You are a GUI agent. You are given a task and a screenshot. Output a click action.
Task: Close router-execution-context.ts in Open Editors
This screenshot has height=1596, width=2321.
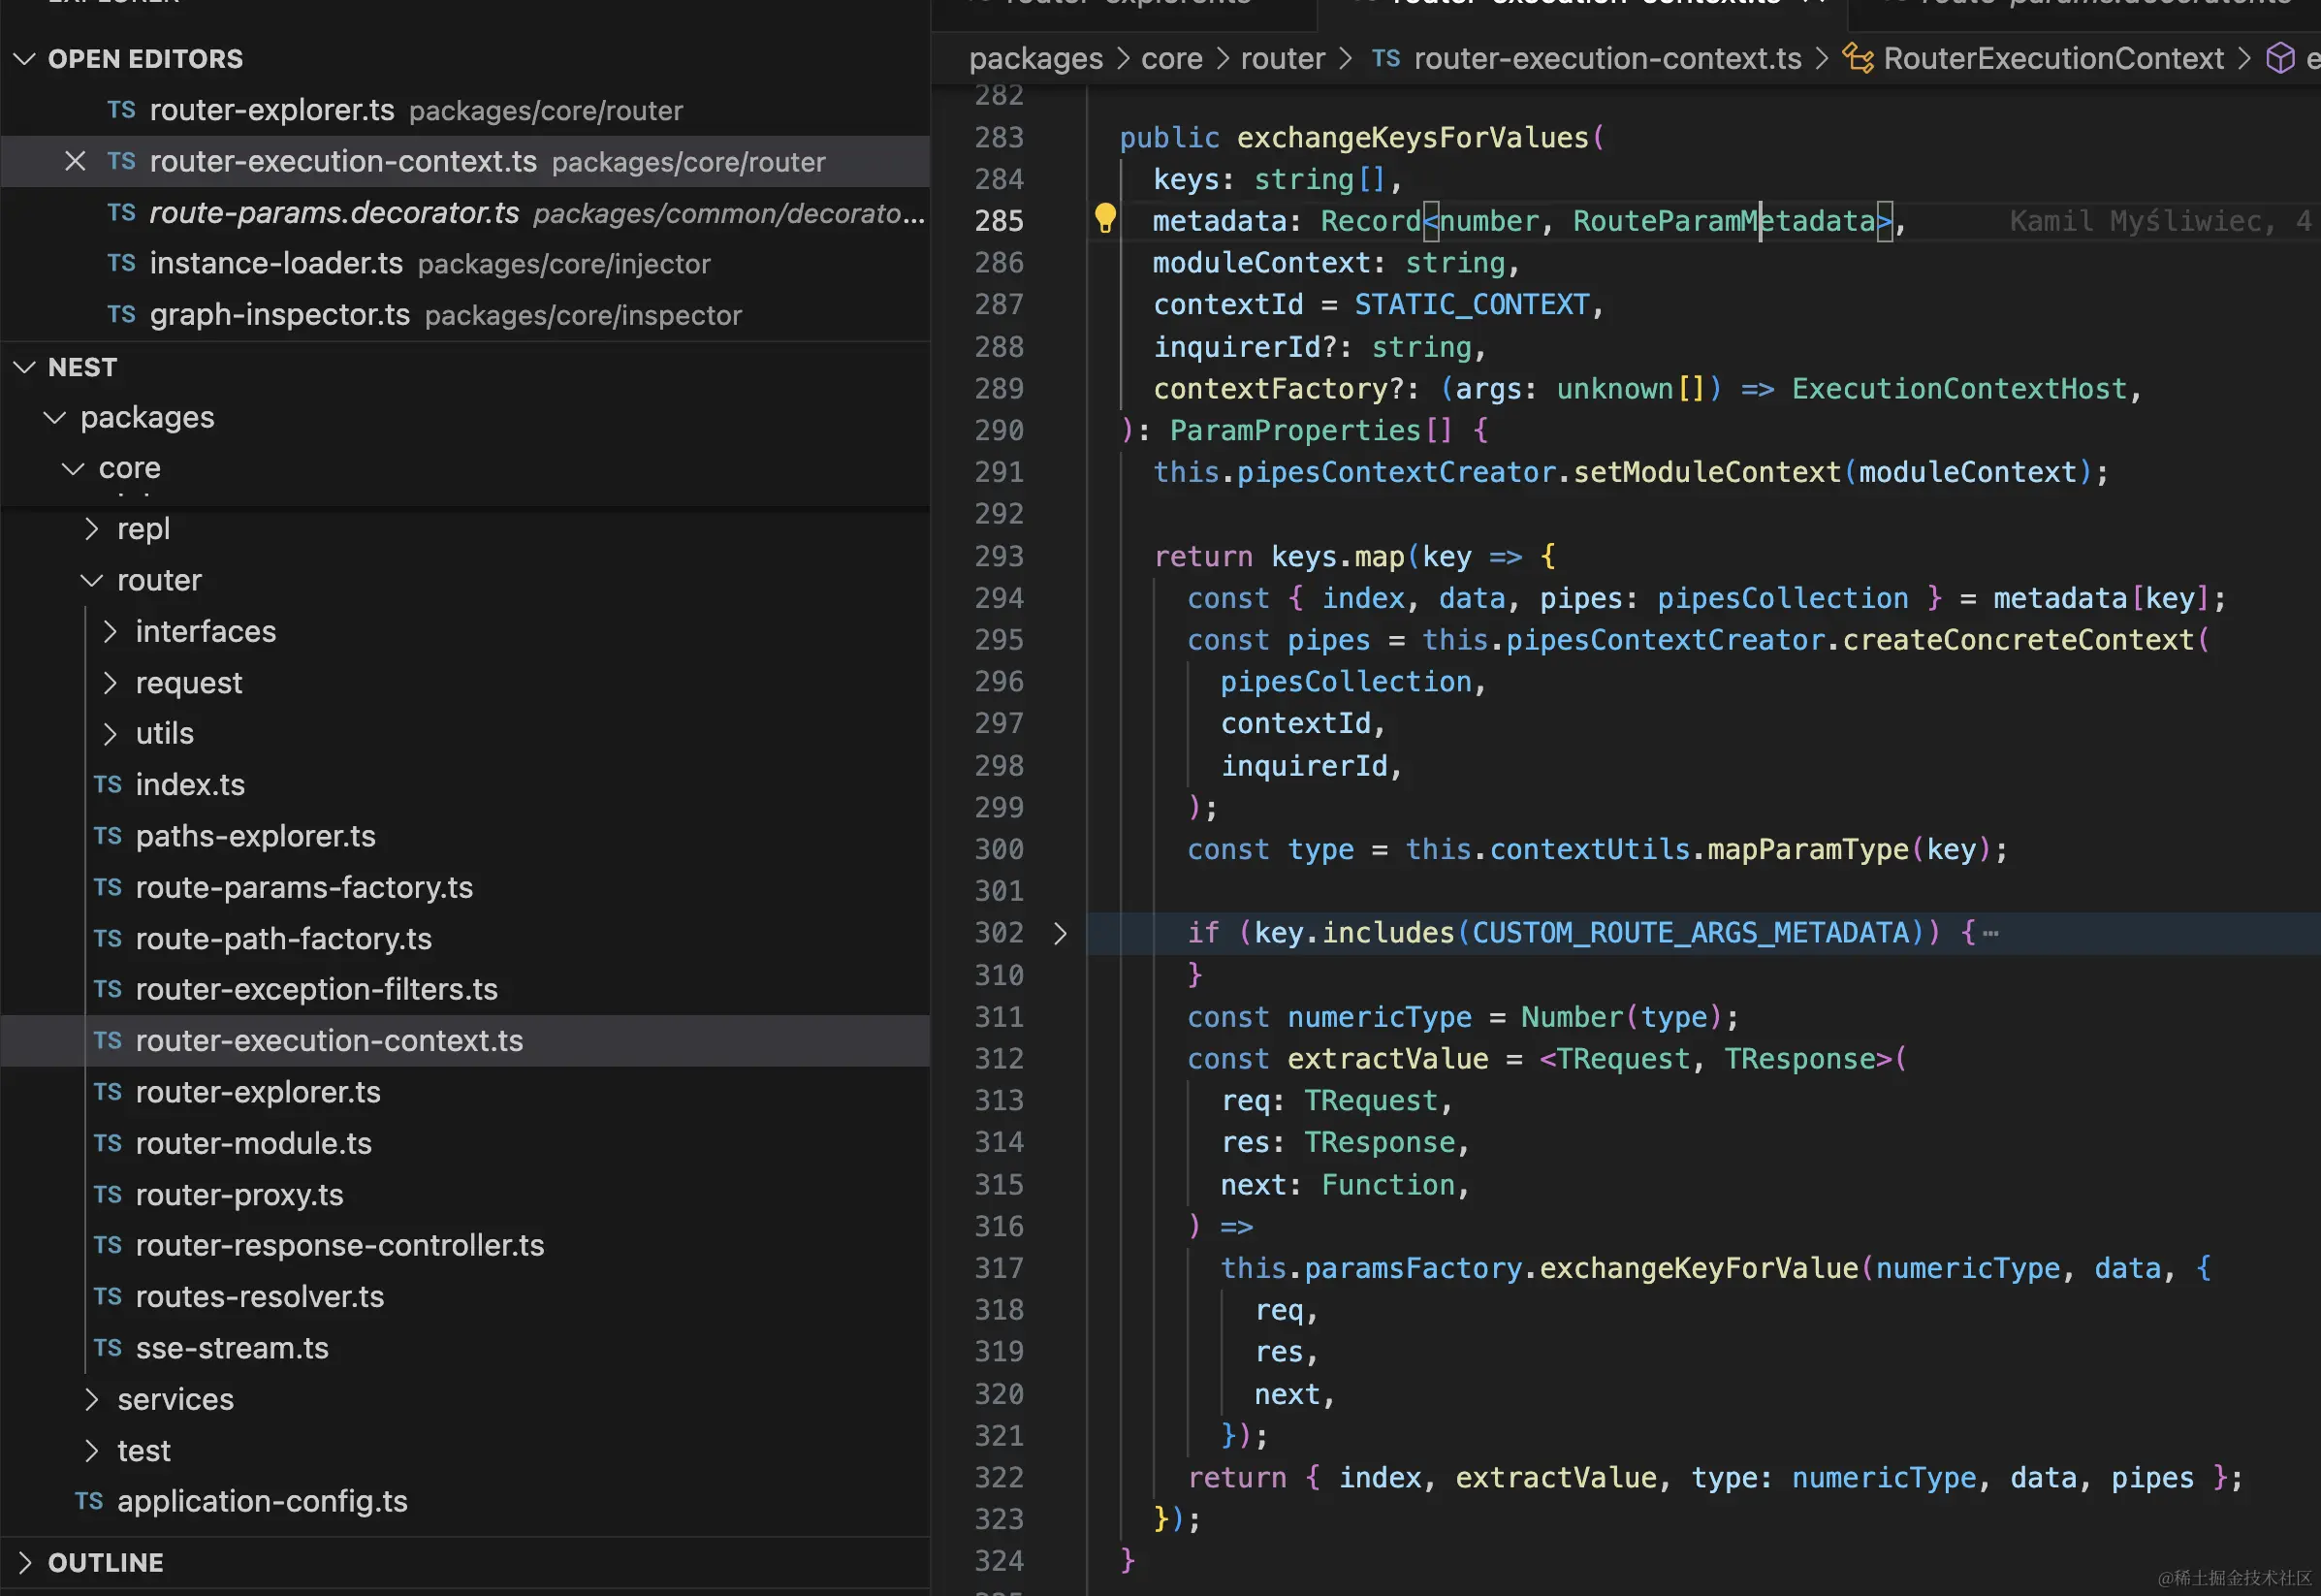click(x=75, y=161)
